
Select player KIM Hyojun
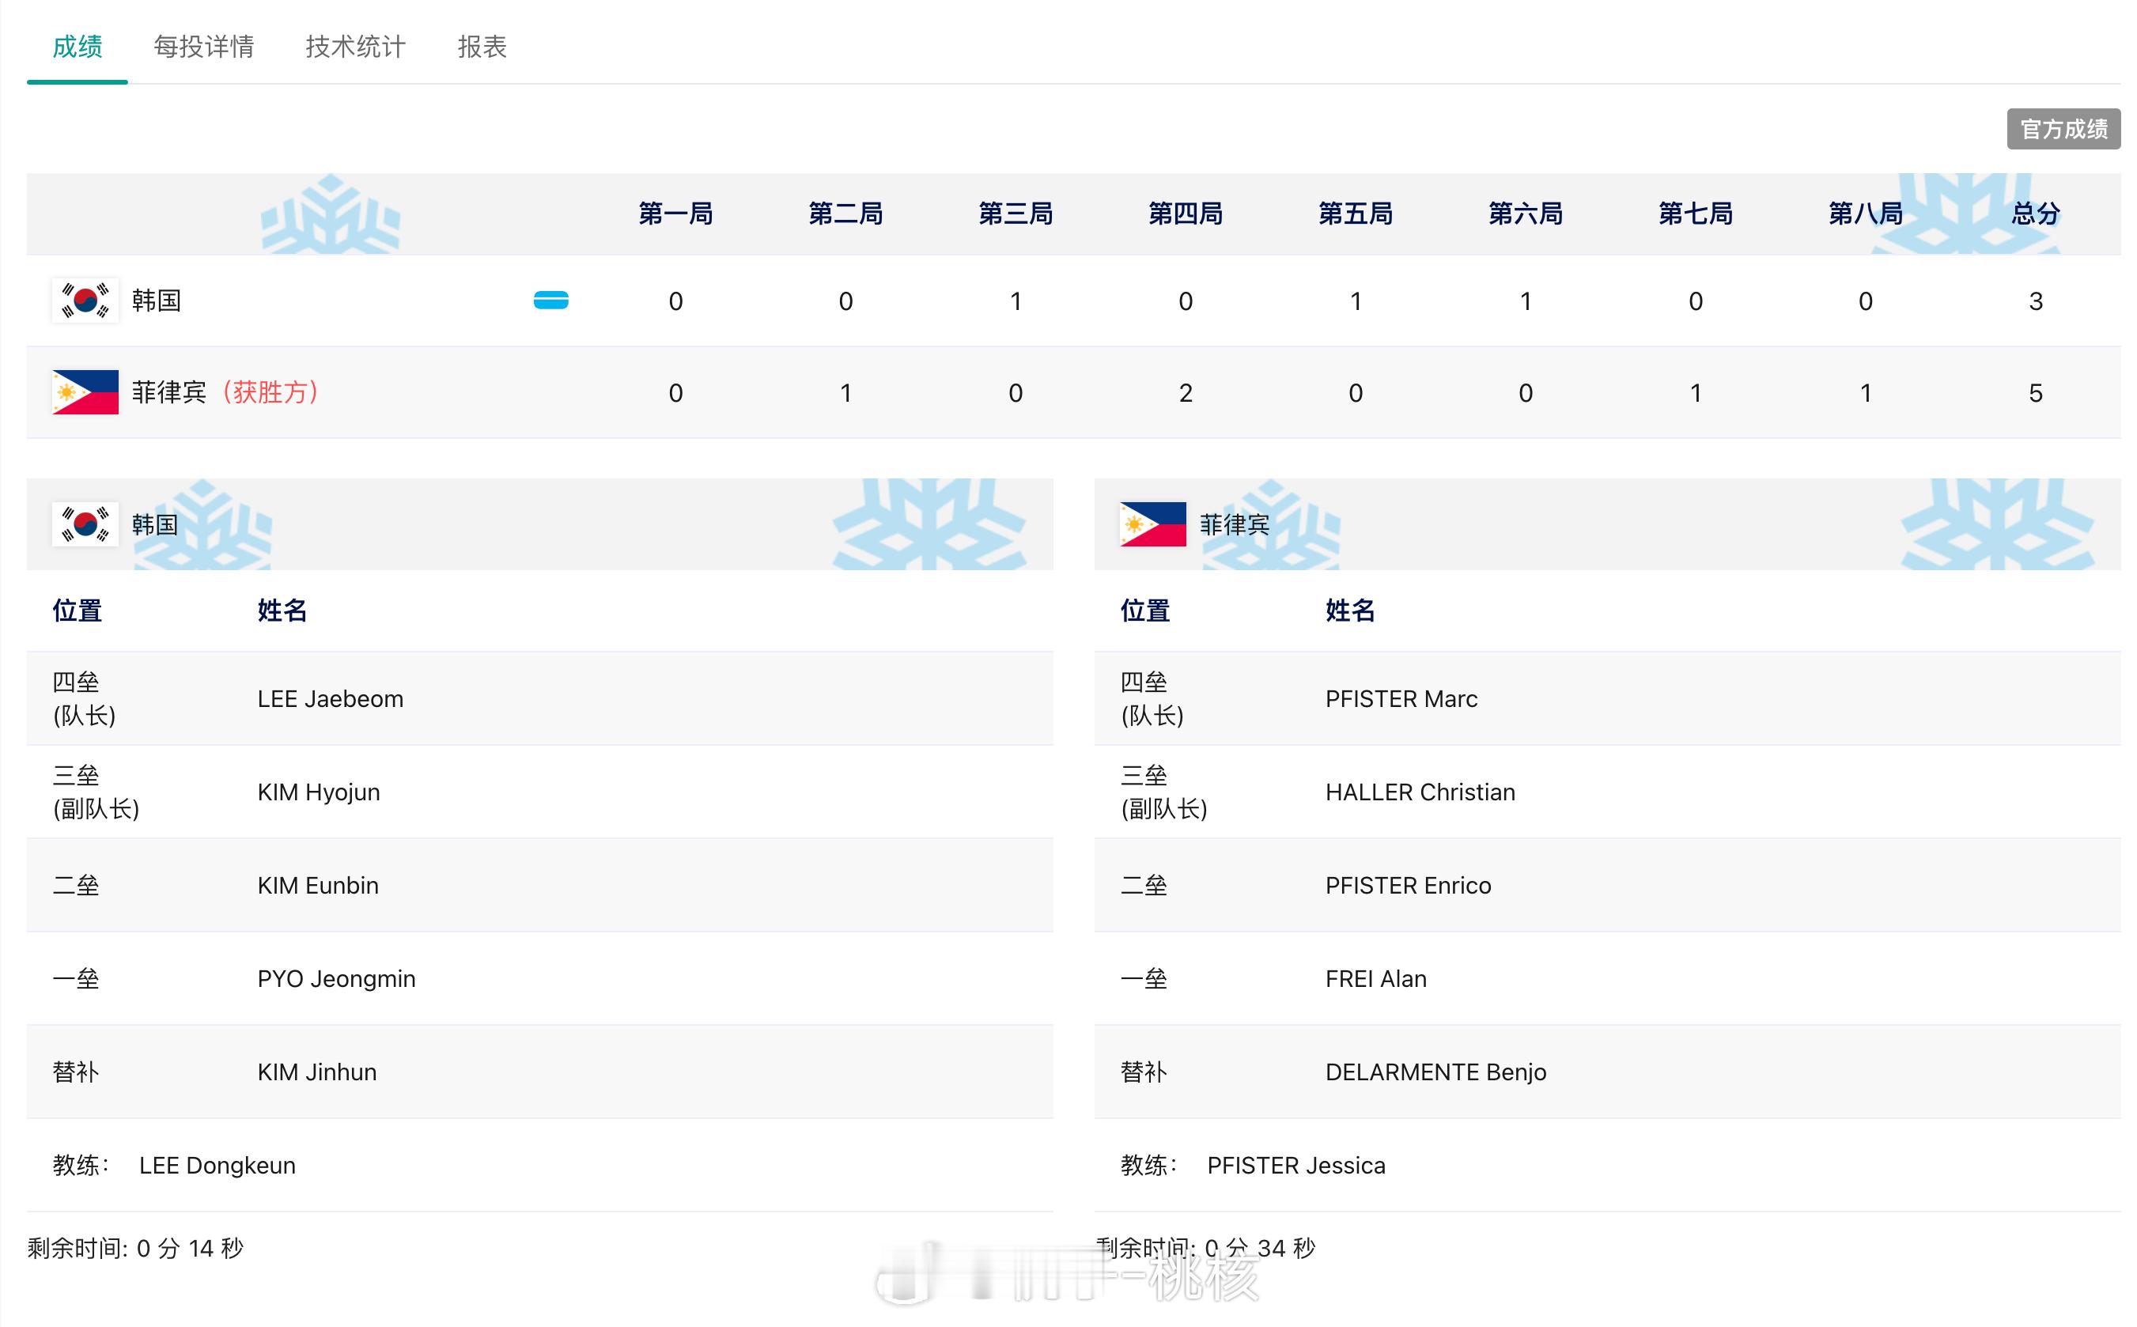tap(319, 792)
